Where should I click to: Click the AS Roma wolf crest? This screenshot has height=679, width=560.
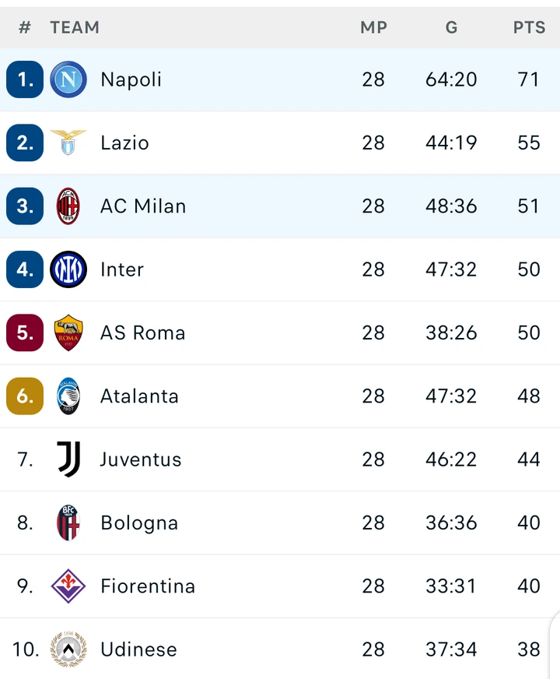[68, 332]
